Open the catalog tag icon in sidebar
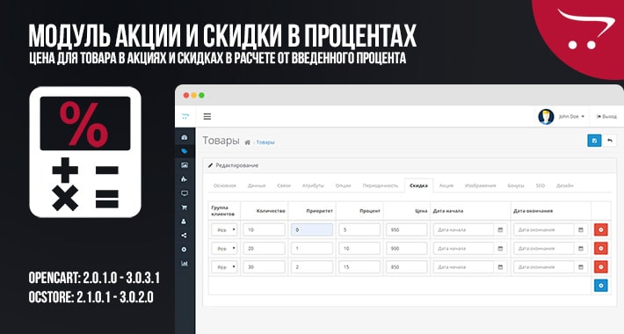 (x=185, y=151)
